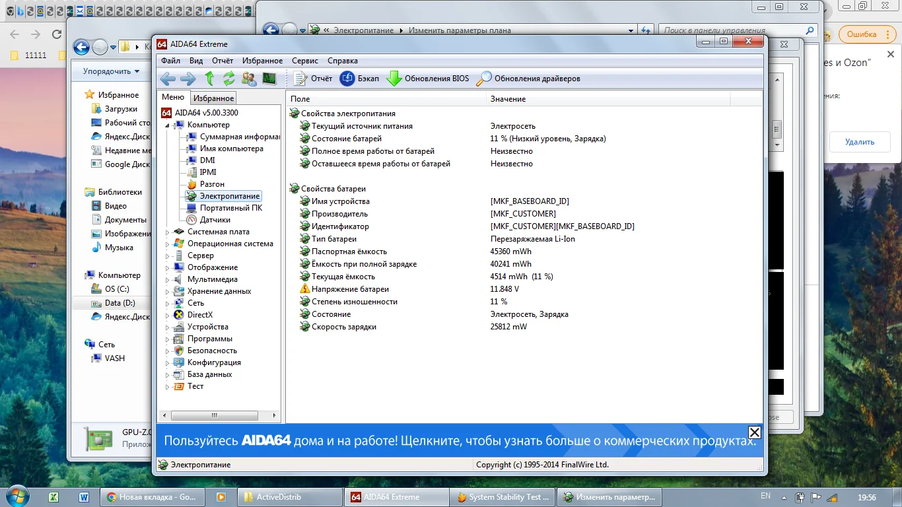Click the Скорость зарядки row
The width and height of the screenshot is (902, 507).
(x=525, y=327)
